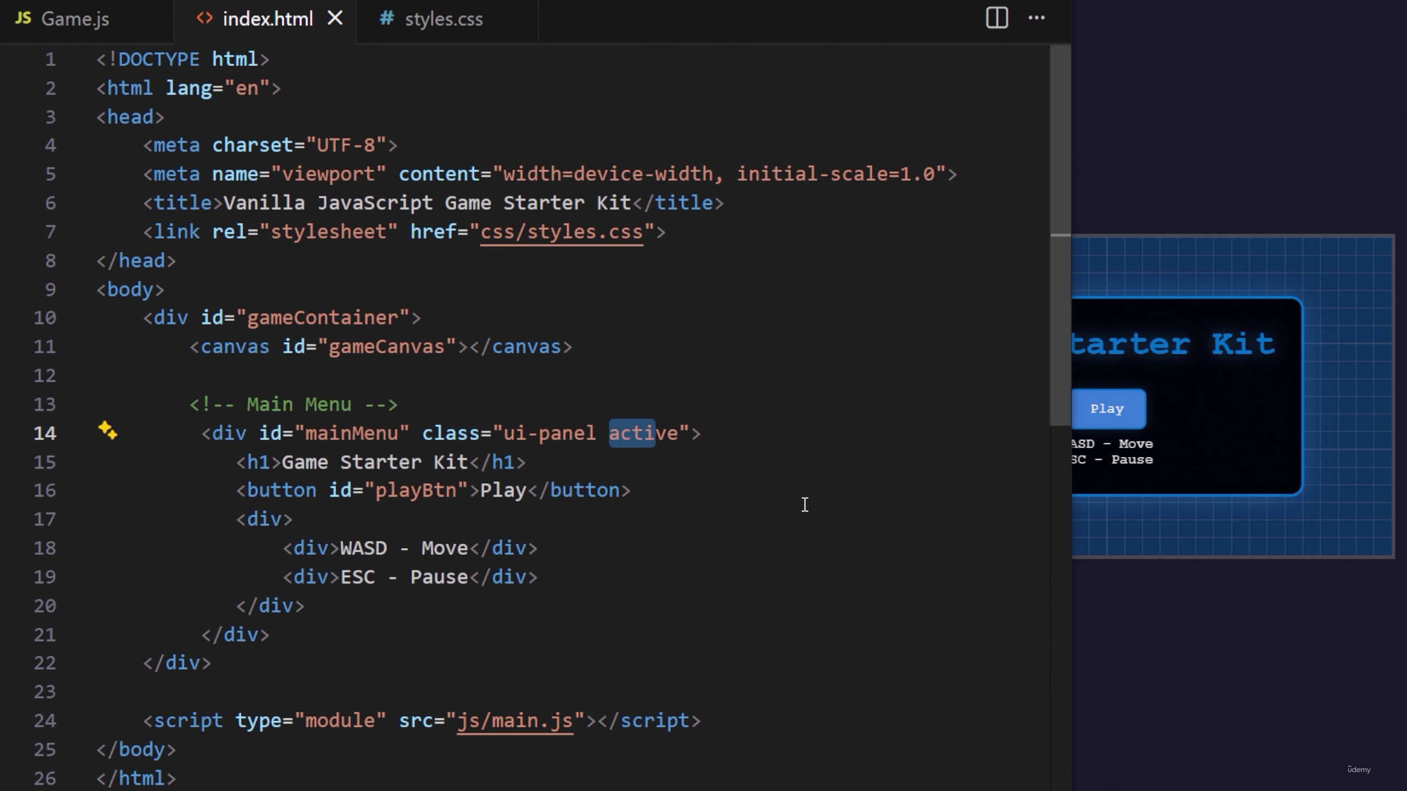The image size is (1407, 791).
Task: Click "ESC - Pause" text on line 19
Action: 404,577
